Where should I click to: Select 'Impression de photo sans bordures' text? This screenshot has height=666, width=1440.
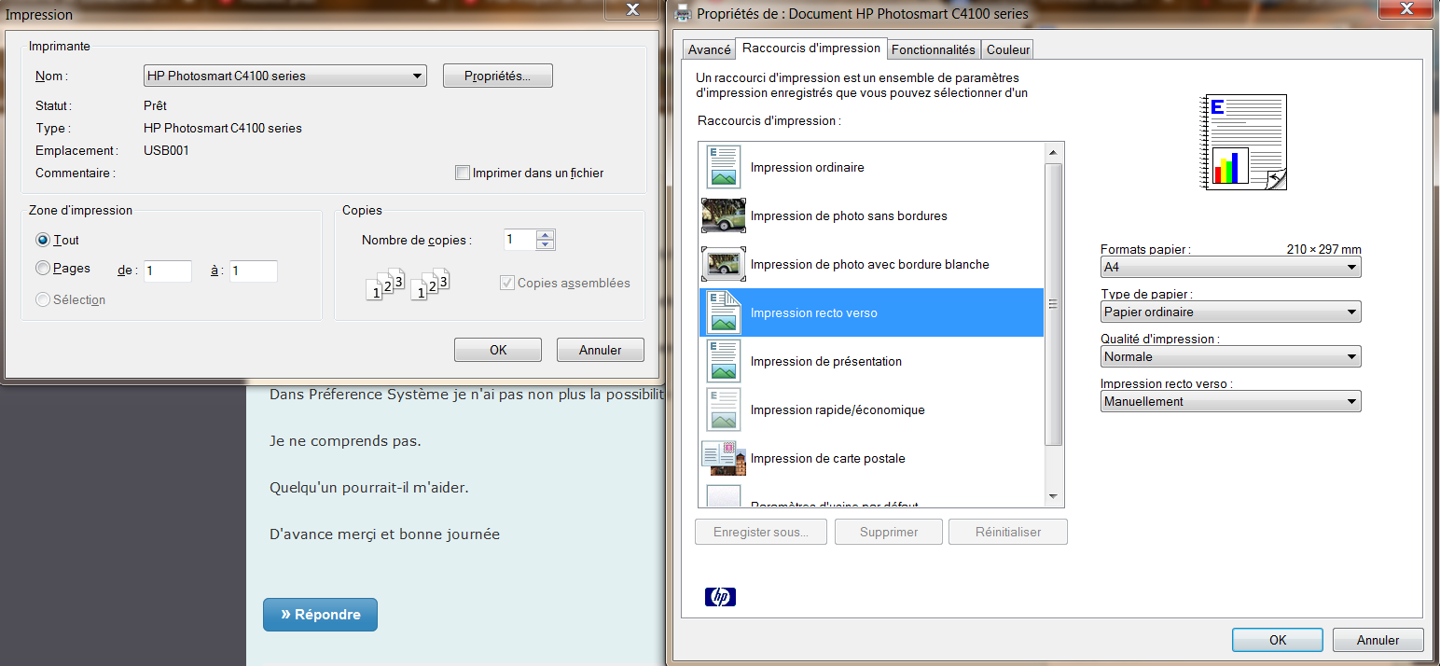(849, 216)
